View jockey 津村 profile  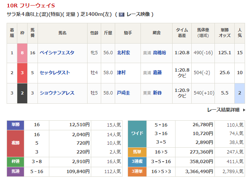121,73
